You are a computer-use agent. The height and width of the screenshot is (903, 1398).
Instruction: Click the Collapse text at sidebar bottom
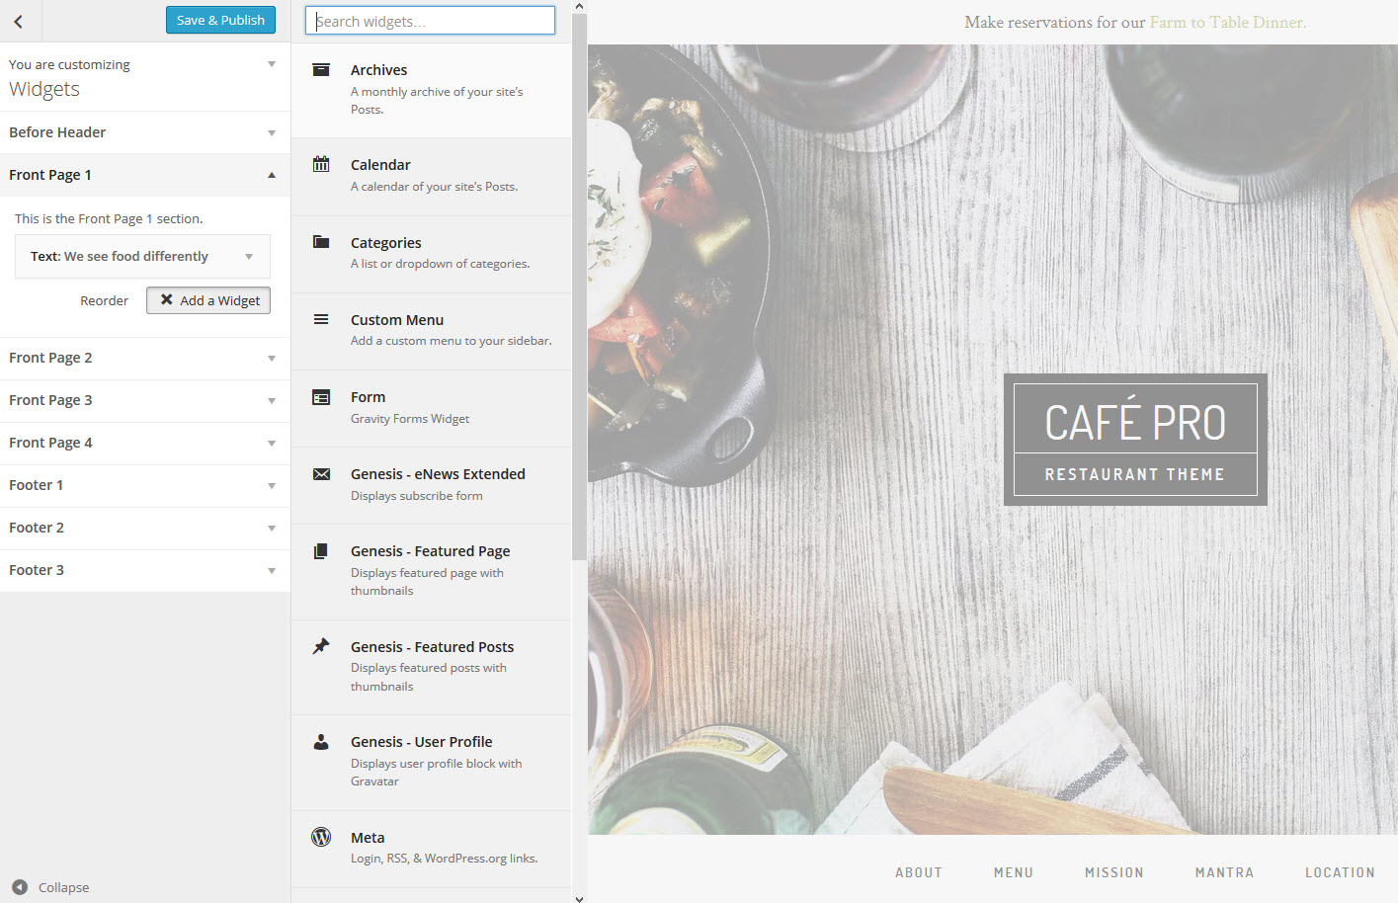pos(63,887)
